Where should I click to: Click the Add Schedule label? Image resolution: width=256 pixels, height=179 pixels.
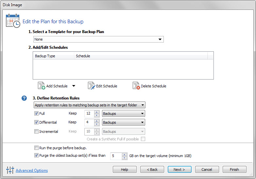coord(57,86)
